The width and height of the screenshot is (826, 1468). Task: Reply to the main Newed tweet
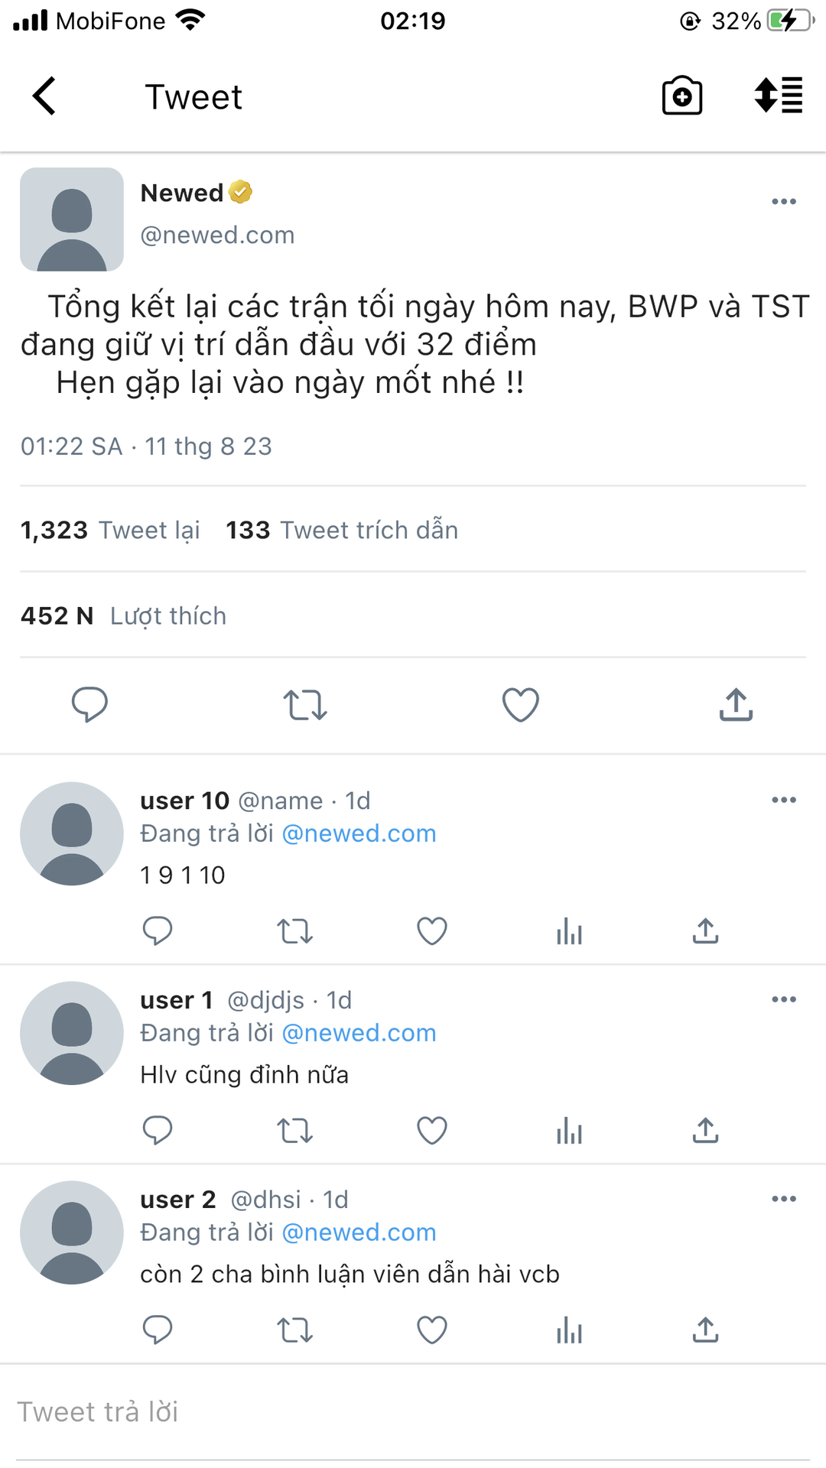coord(89,704)
